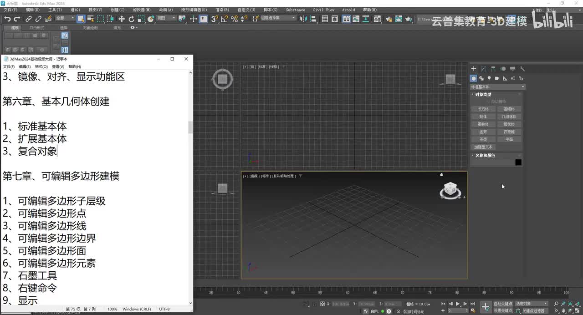Open the Modify tab in command panel
This screenshot has width=583, height=315.
tap(483, 69)
